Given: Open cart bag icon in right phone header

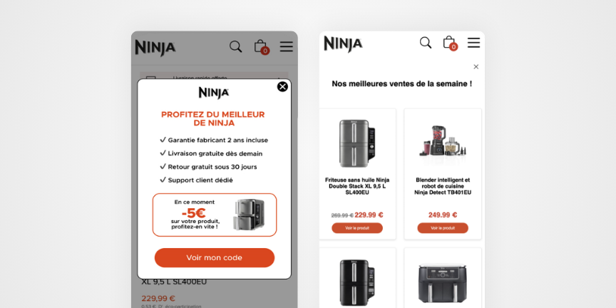Looking at the screenshot, I should tap(450, 43).
